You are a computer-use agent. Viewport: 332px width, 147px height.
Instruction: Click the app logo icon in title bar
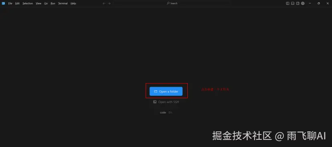click(x=3, y=3)
